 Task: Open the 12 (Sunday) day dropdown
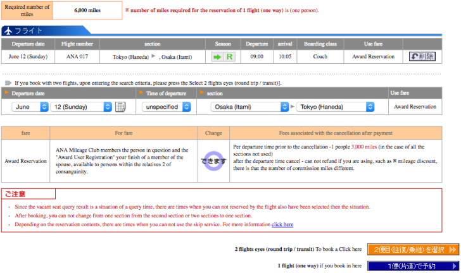81,107
